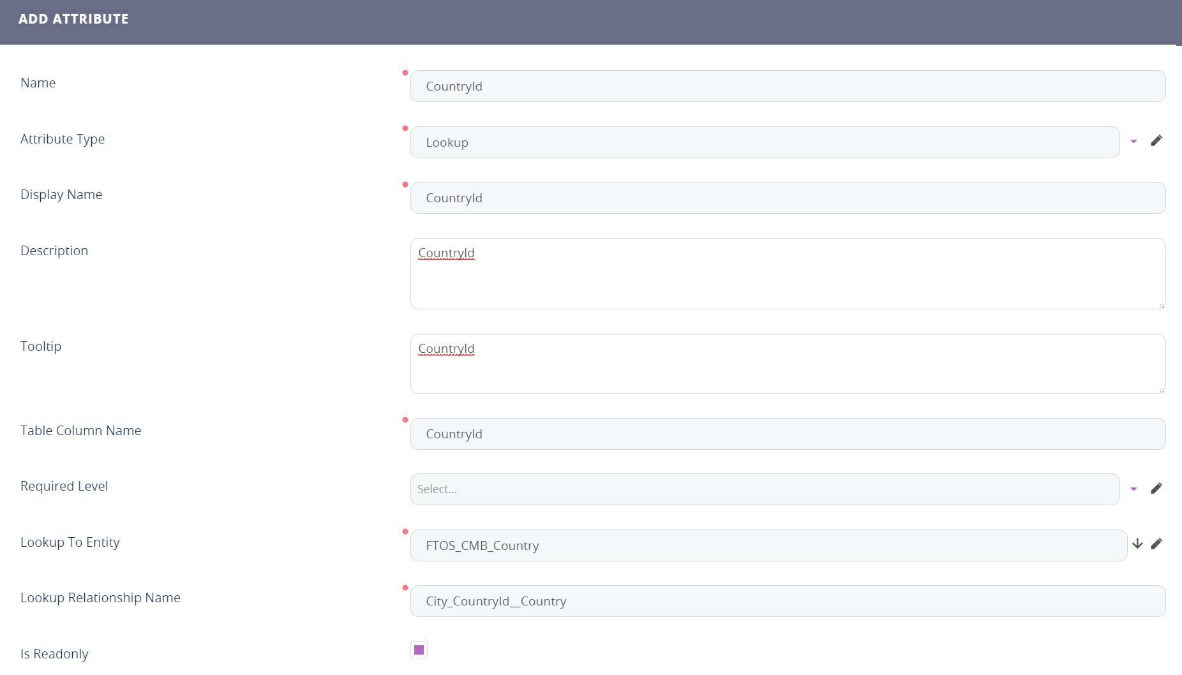Focus the Lookup Relationship Name field
The image size is (1182, 675).
point(787,601)
